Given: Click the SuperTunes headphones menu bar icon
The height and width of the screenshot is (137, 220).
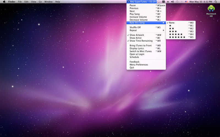Looking at the screenshot, I should pos(128,2).
